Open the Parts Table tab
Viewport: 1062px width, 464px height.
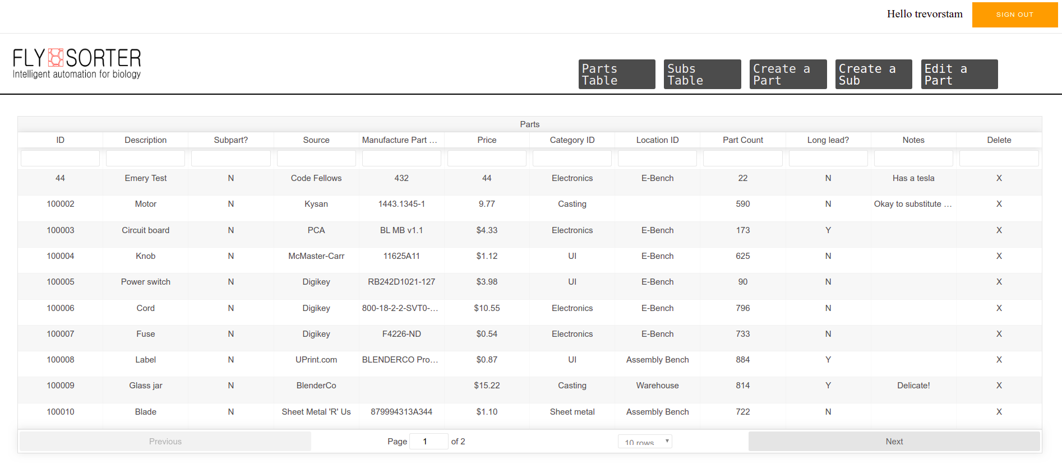click(x=616, y=75)
